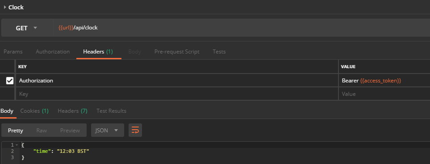Switch to Preview response view
This screenshot has width=430, height=164.
coord(70,130)
